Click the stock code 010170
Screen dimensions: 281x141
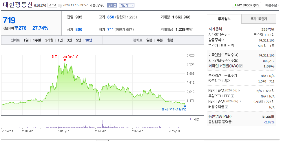tap(40, 5)
